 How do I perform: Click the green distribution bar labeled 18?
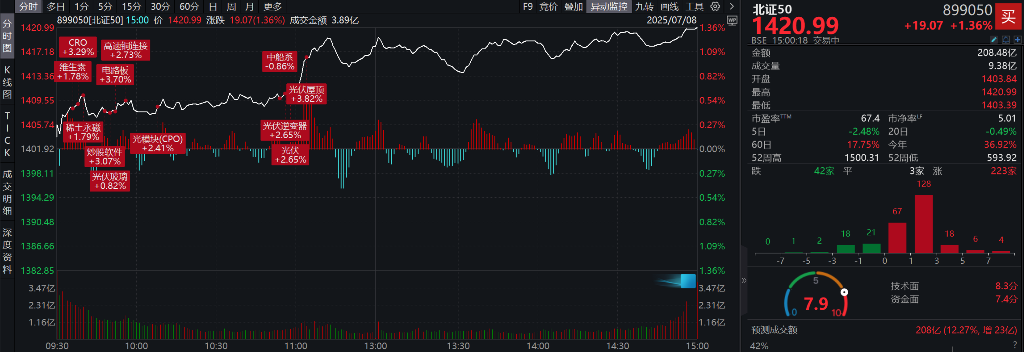click(846, 249)
